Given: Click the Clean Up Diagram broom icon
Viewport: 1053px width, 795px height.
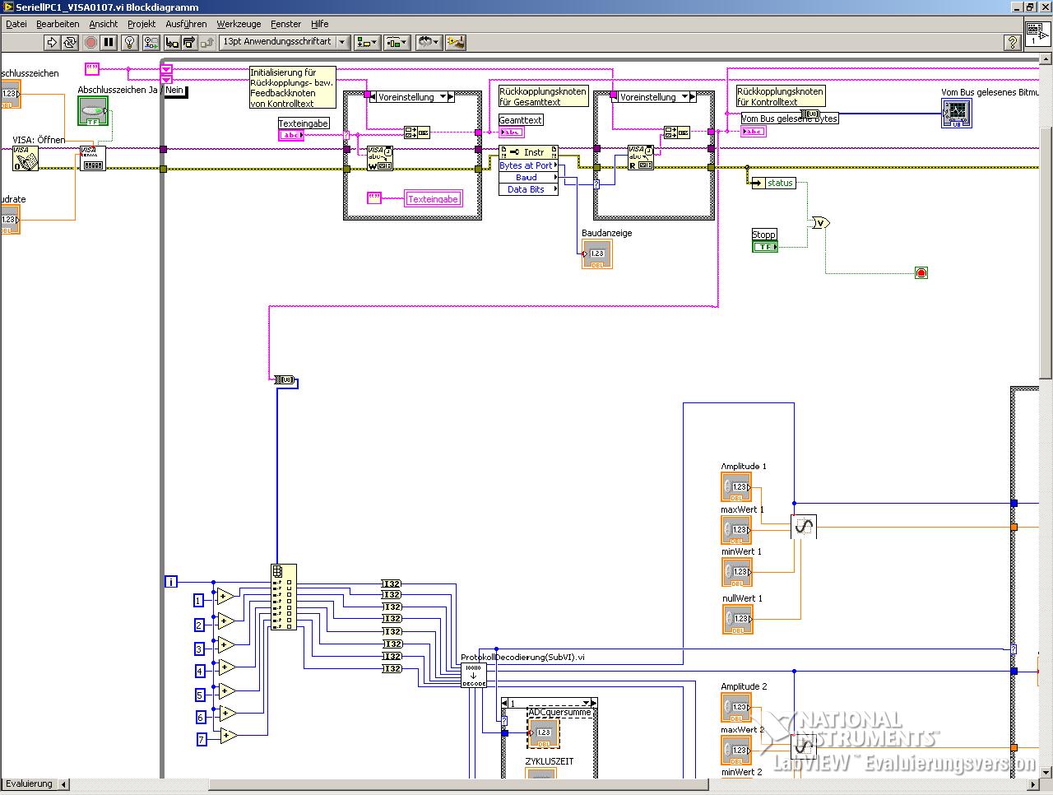Looking at the screenshot, I should coord(455,42).
